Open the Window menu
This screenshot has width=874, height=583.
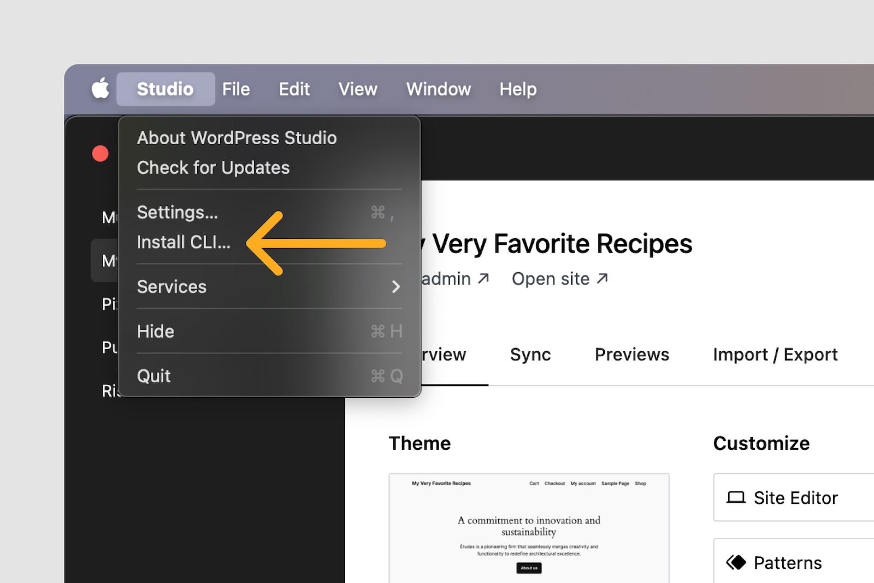pyautogui.click(x=438, y=89)
